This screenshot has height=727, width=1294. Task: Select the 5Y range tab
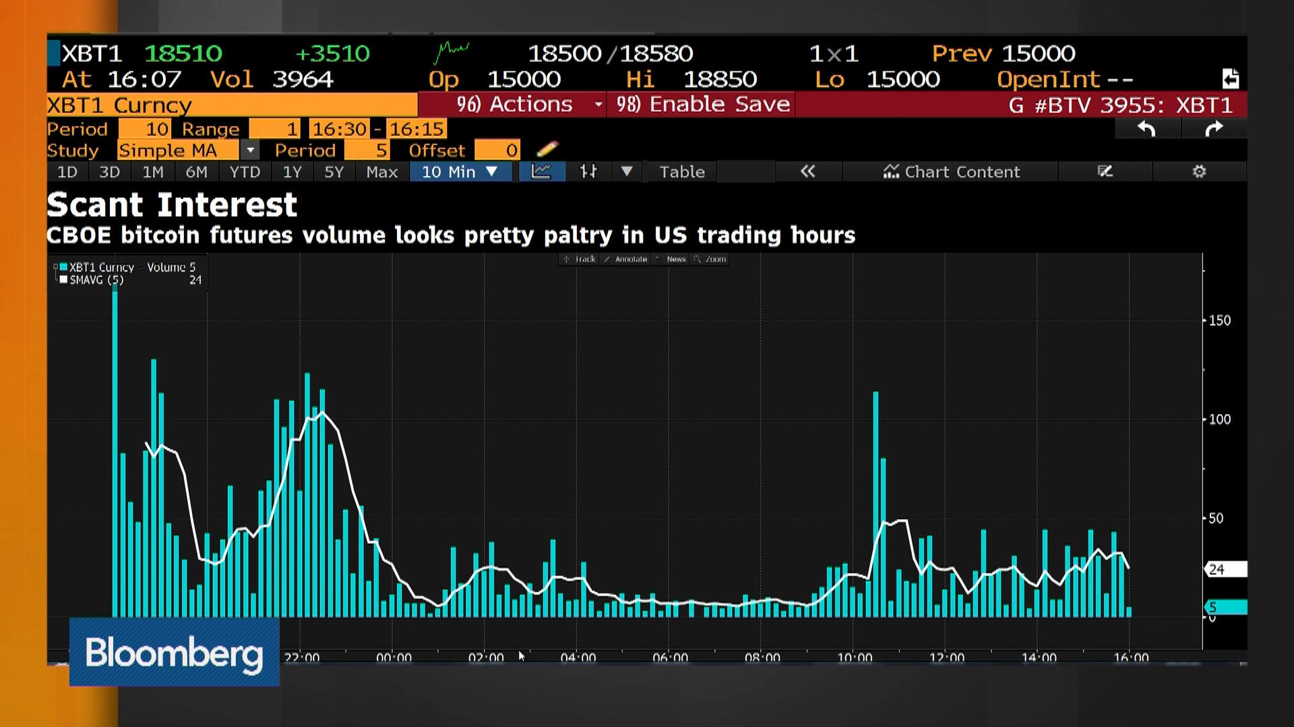click(x=334, y=172)
